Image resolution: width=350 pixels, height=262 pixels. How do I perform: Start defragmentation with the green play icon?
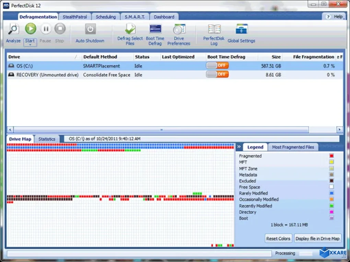pyautogui.click(x=31, y=29)
